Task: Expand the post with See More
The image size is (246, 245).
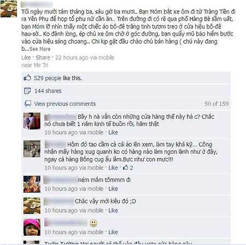Action: click(x=40, y=49)
